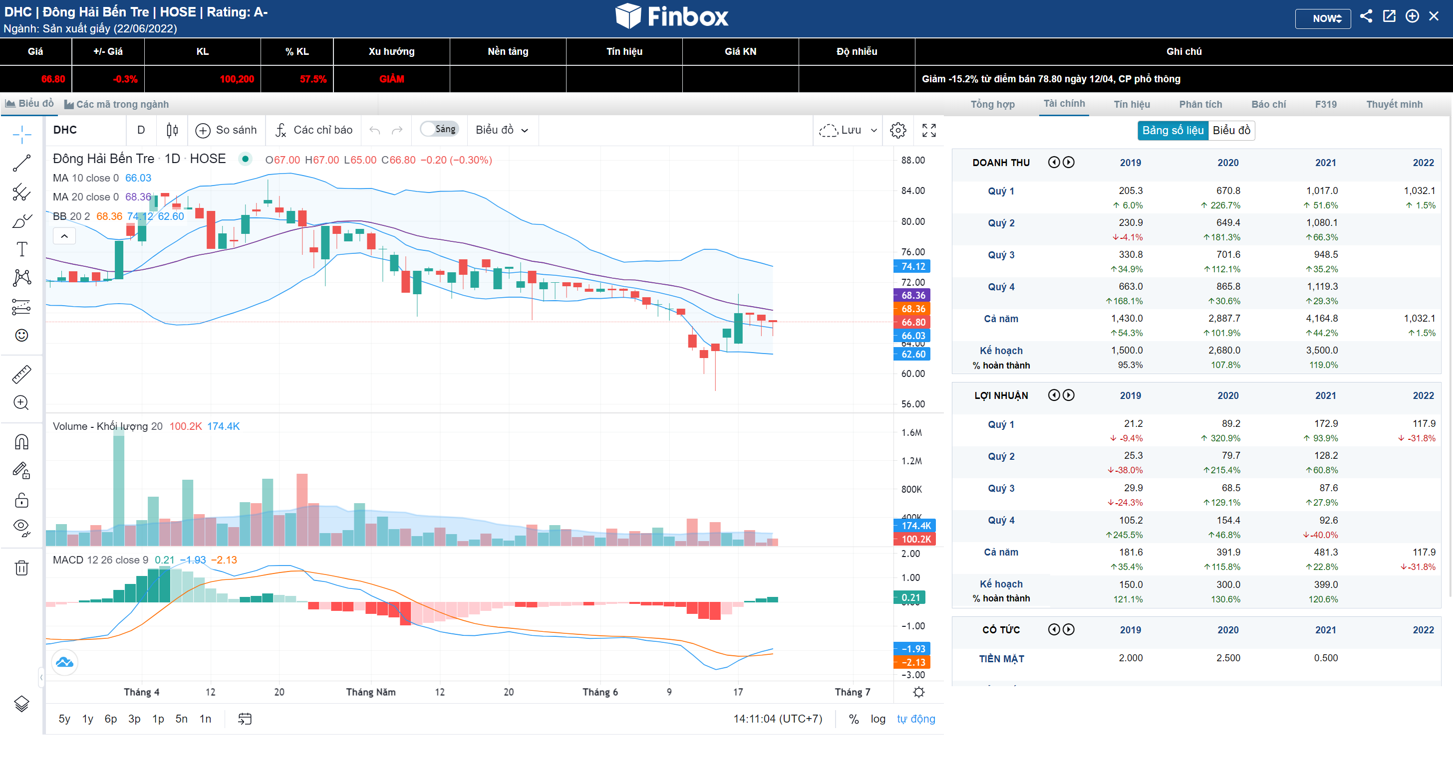Open Các chỉ báo indicators dialog
Screen dimensions: 1453x757
[x=314, y=130]
